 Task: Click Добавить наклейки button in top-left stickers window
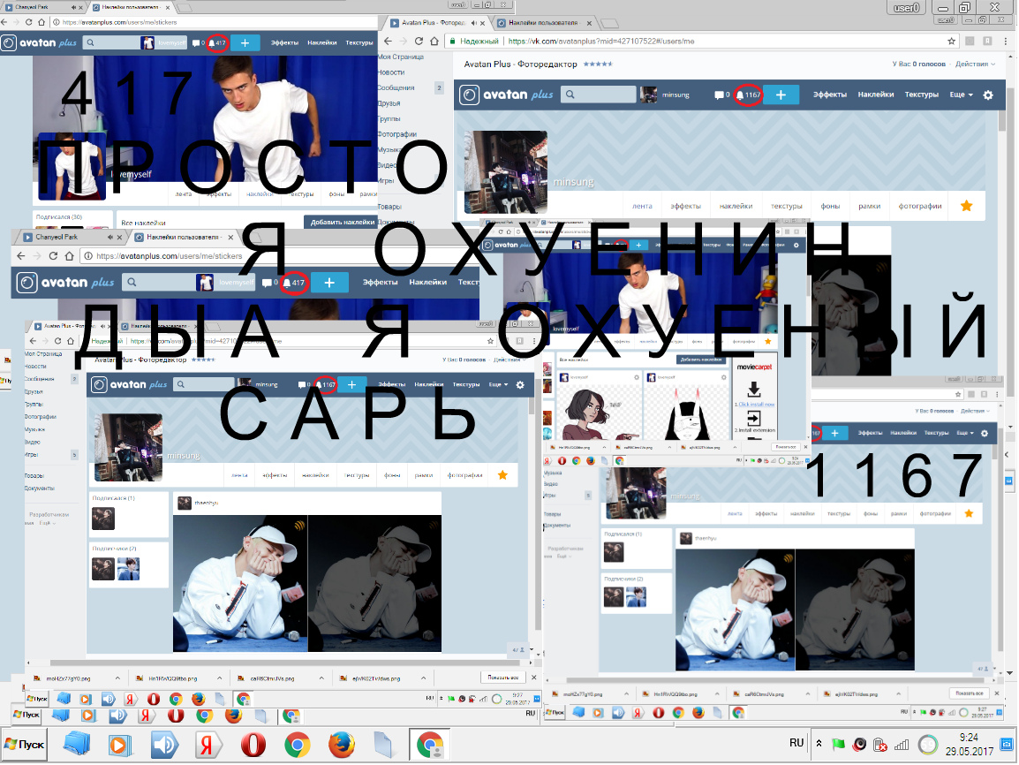(x=342, y=223)
